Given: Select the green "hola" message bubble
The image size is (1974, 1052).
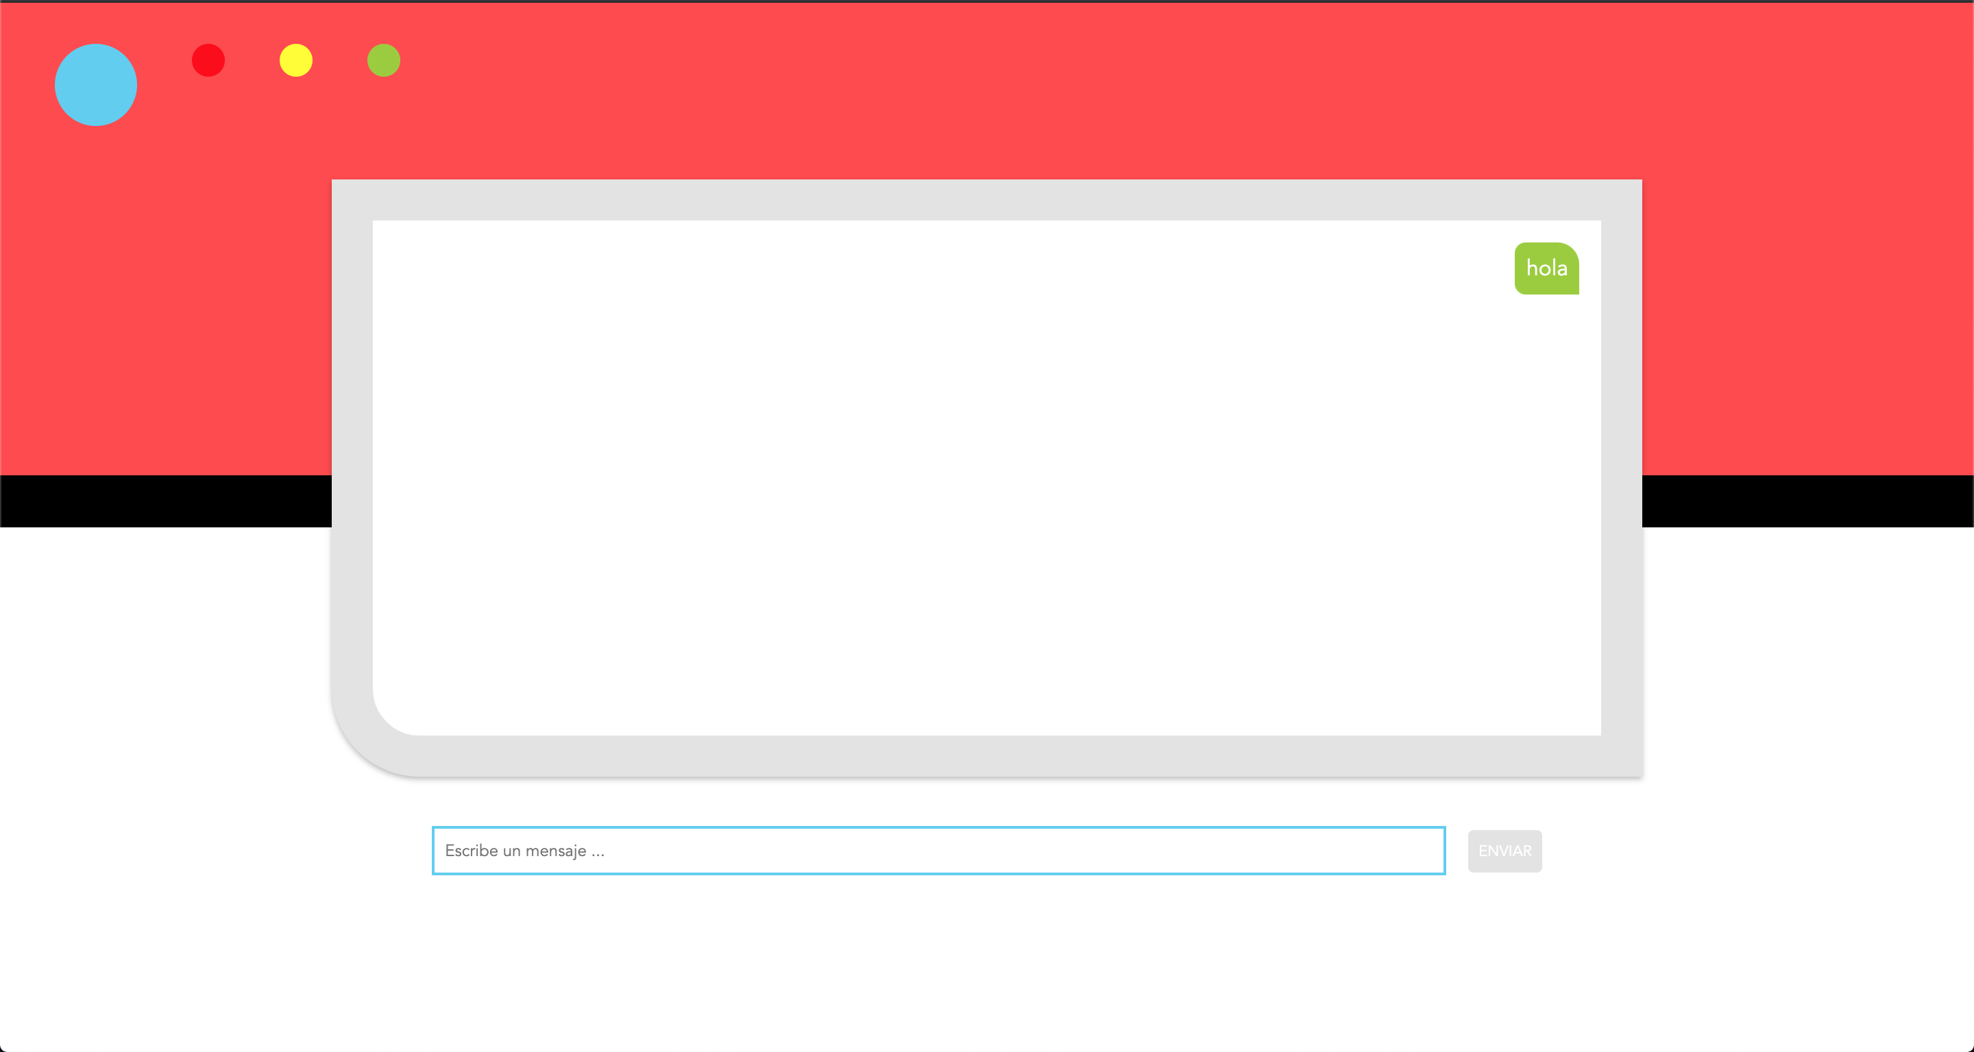Looking at the screenshot, I should tap(1546, 268).
